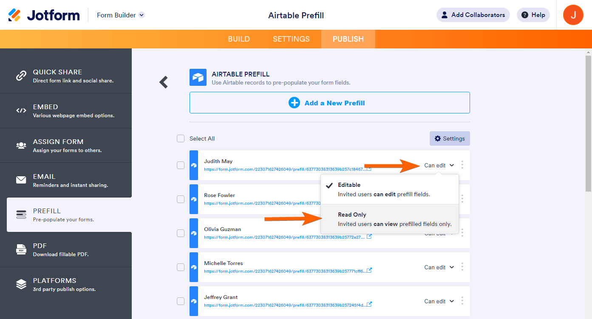This screenshot has height=319, width=592.
Task: Click the Airtable icon on Judith May row
Action: point(194,165)
